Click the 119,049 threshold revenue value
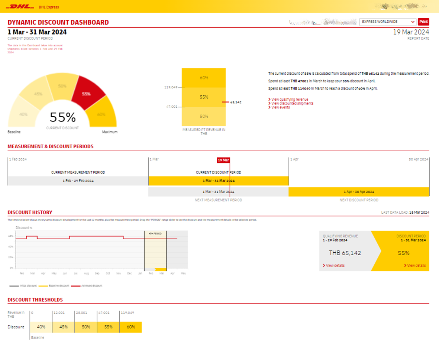This screenshot has height=353, width=439. coord(127,313)
